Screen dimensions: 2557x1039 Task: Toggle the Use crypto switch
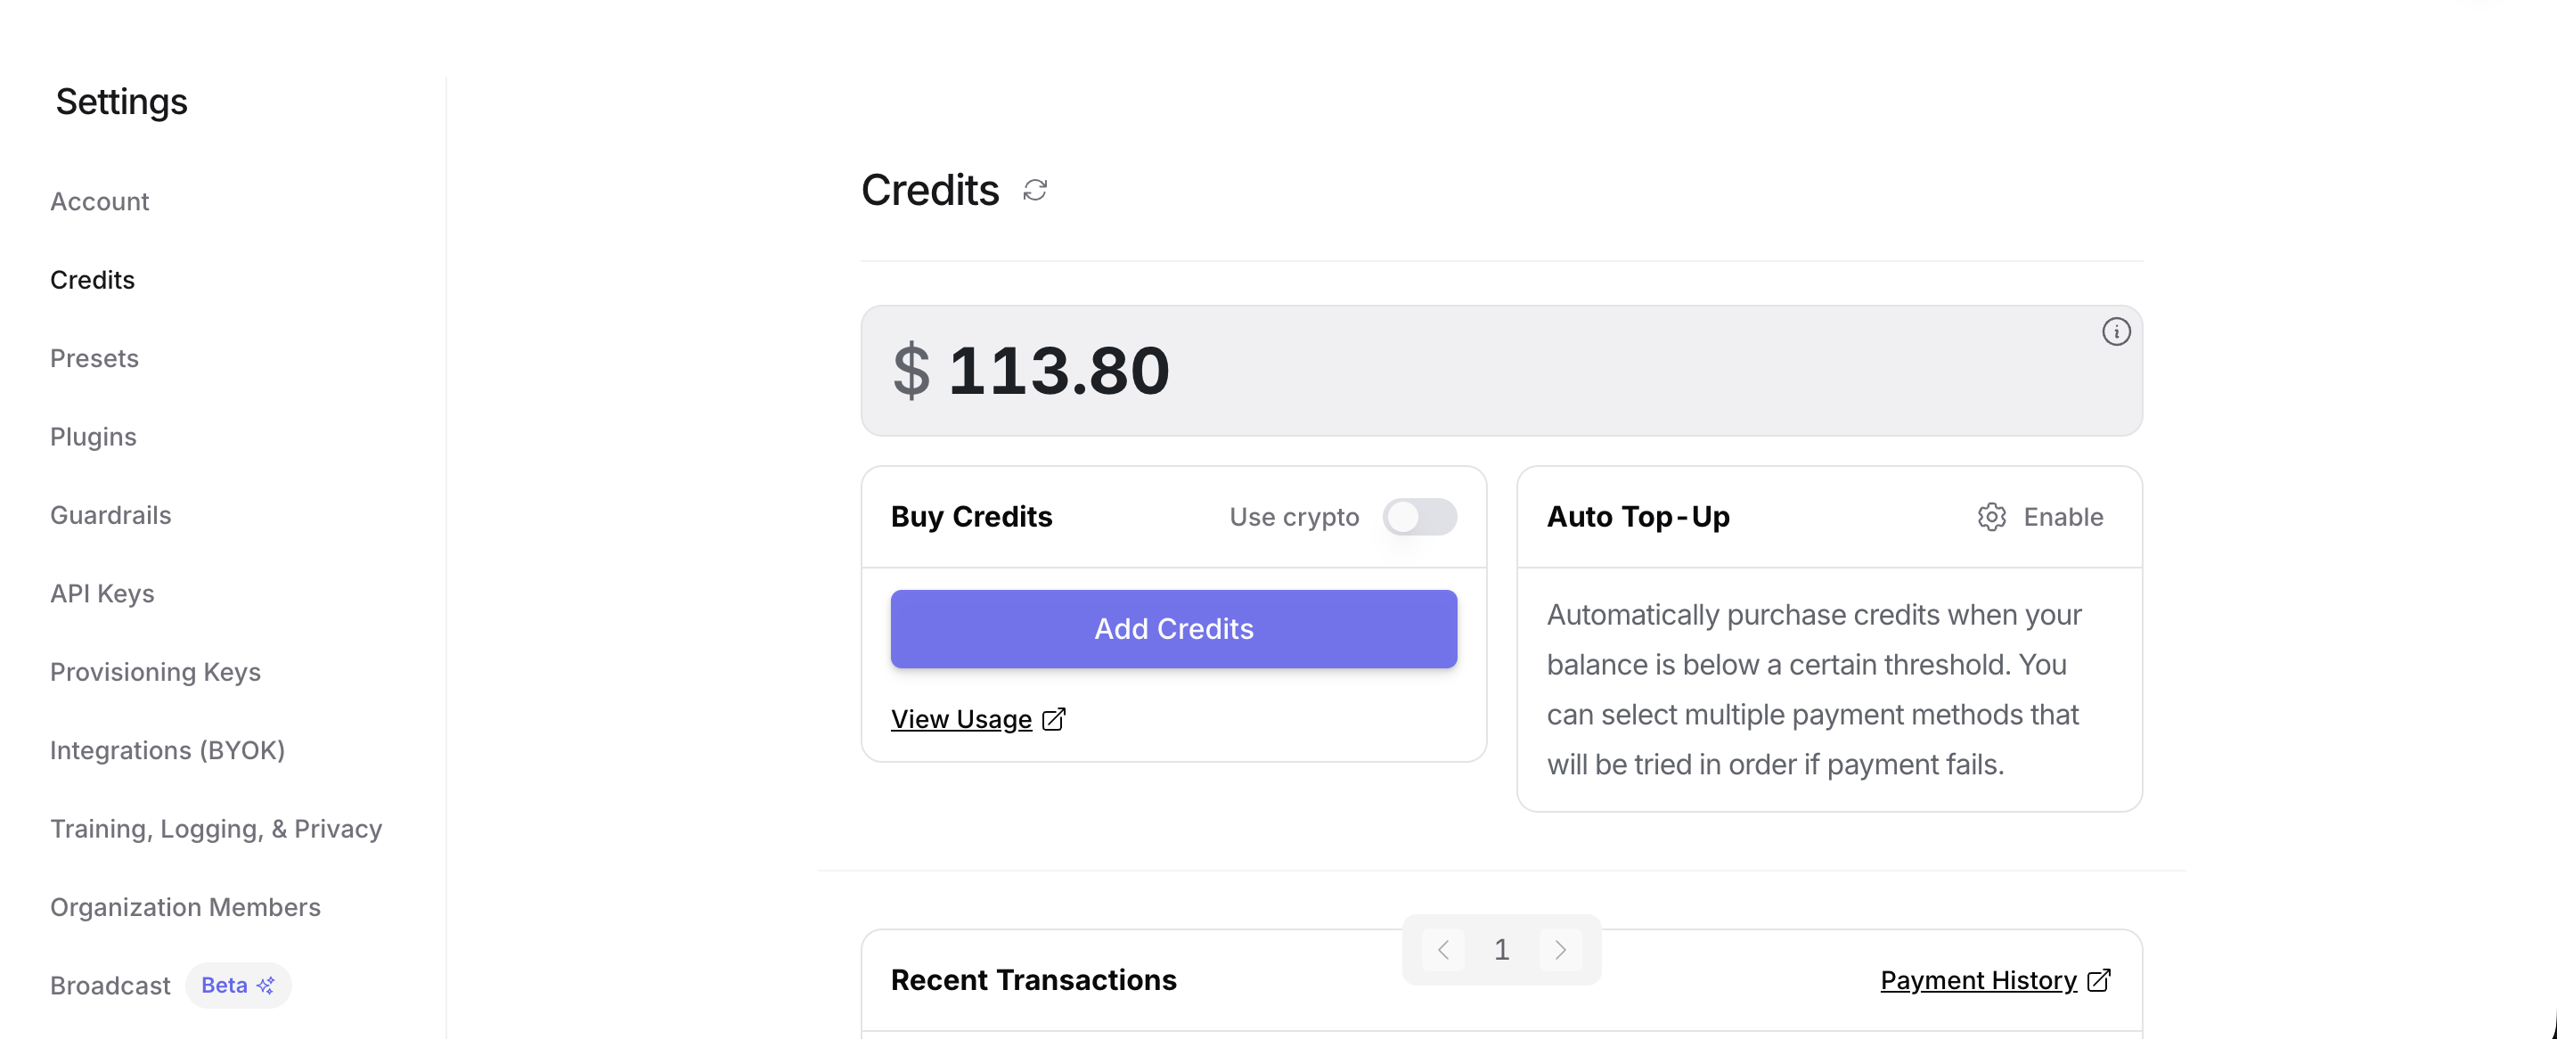pyautogui.click(x=1420, y=517)
